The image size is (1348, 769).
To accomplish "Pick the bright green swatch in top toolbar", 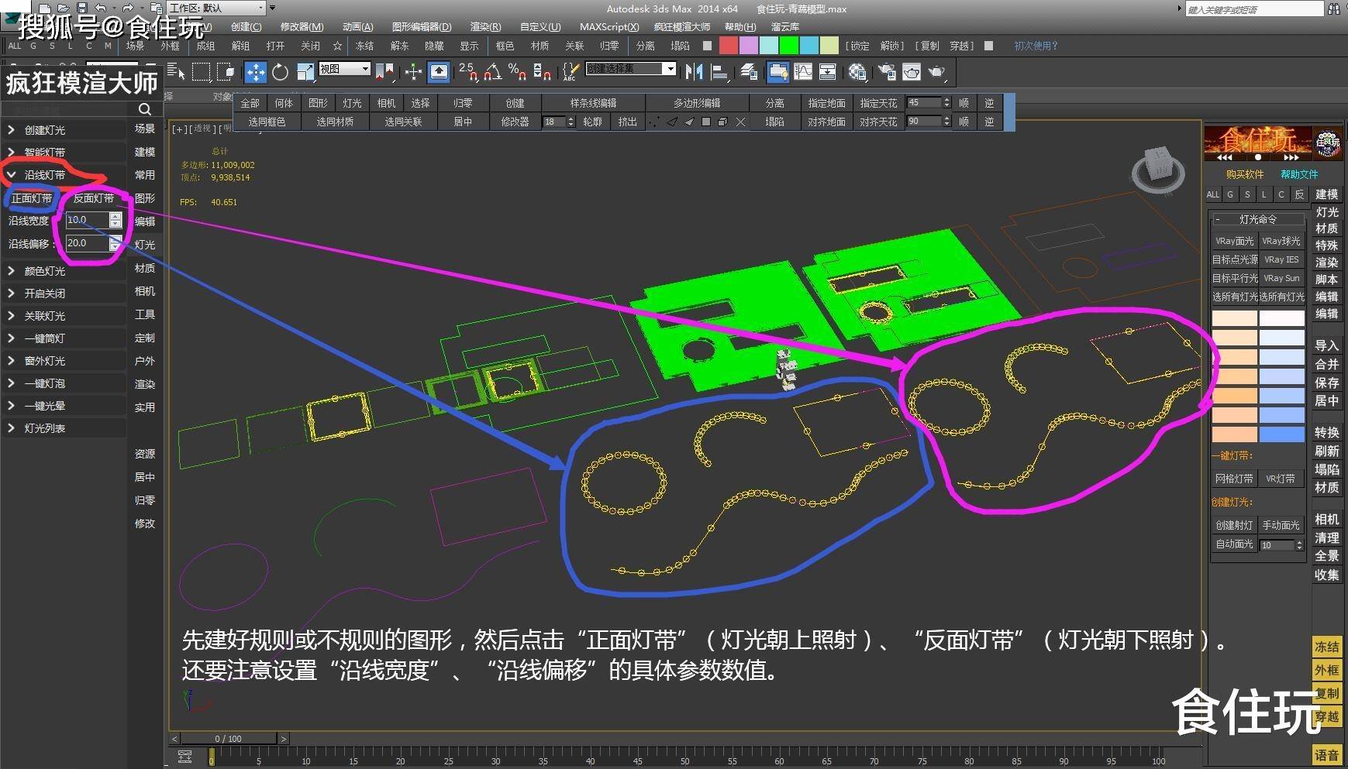I will click(x=789, y=46).
